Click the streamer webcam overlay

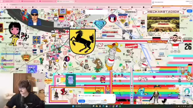click(x=22, y=91)
